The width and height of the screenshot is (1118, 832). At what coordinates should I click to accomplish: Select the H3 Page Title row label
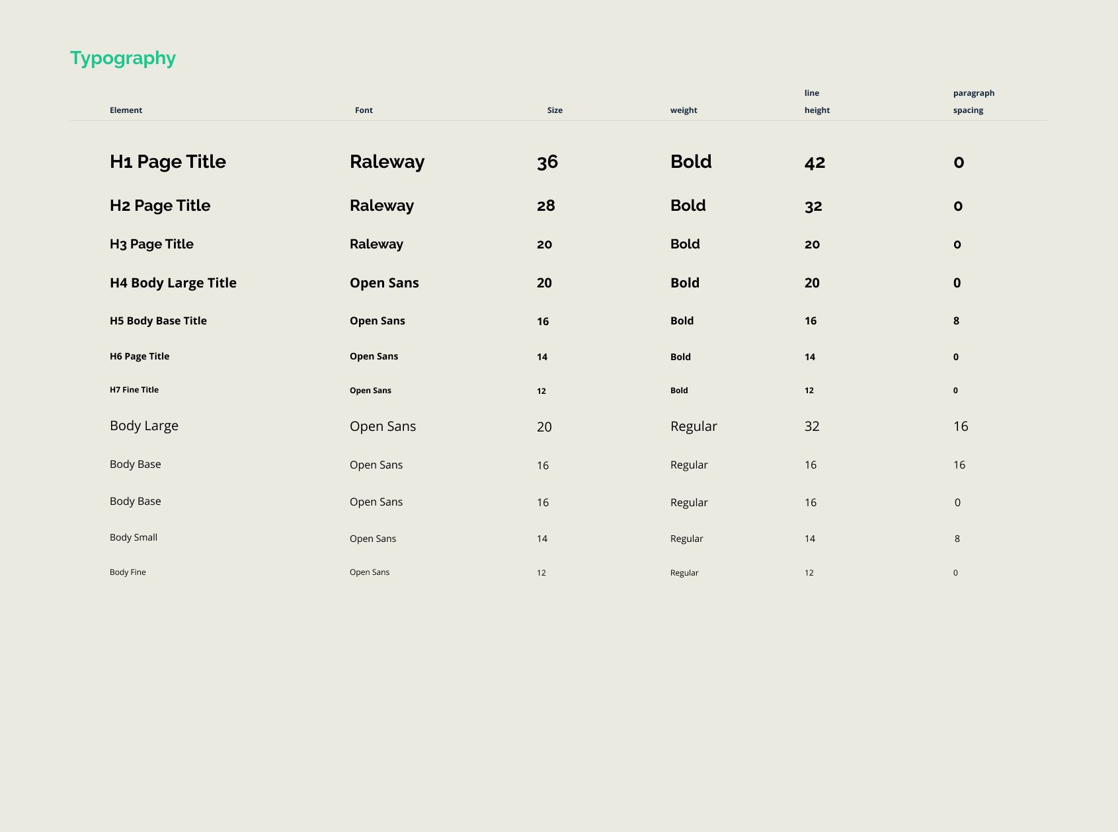[x=151, y=244]
